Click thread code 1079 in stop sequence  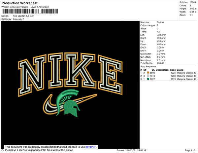click(x=173, y=79)
